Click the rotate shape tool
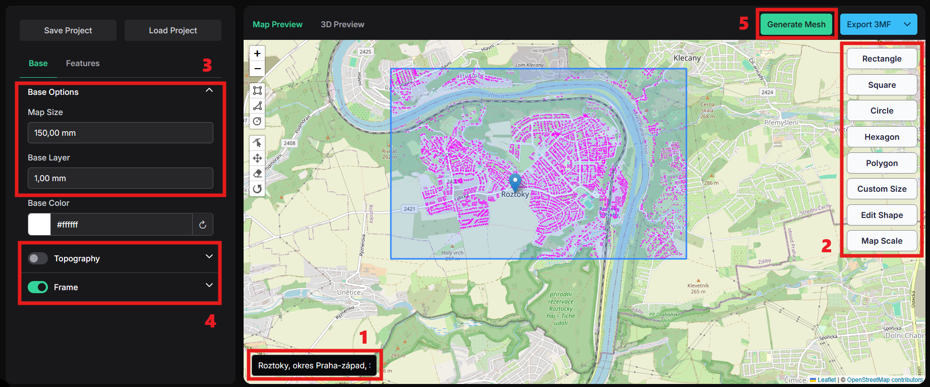 click(x=257, y=189)
